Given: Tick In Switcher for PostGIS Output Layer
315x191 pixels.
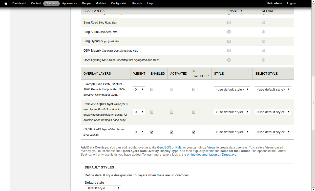Looking at the screenshot, I should tap(194, 112).
